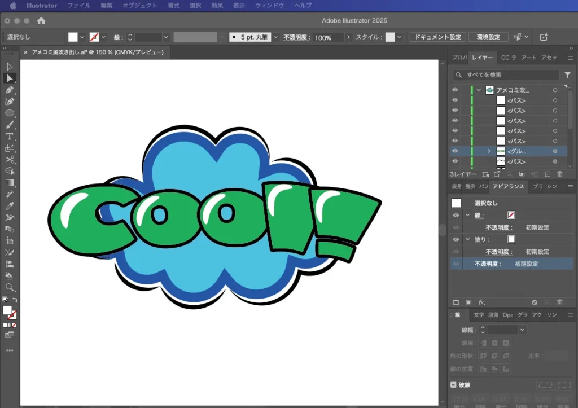
Task: Select the Type tool in the toolbar
Action: click(x=10, y=137)
